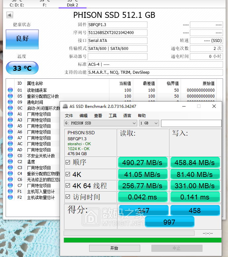Select the blue orb beside ID C2 温度

tap(10, 162)
